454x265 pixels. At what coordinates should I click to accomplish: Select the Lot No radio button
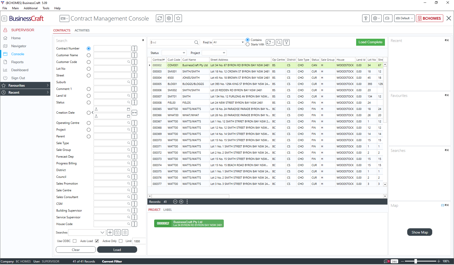[89, 69]
